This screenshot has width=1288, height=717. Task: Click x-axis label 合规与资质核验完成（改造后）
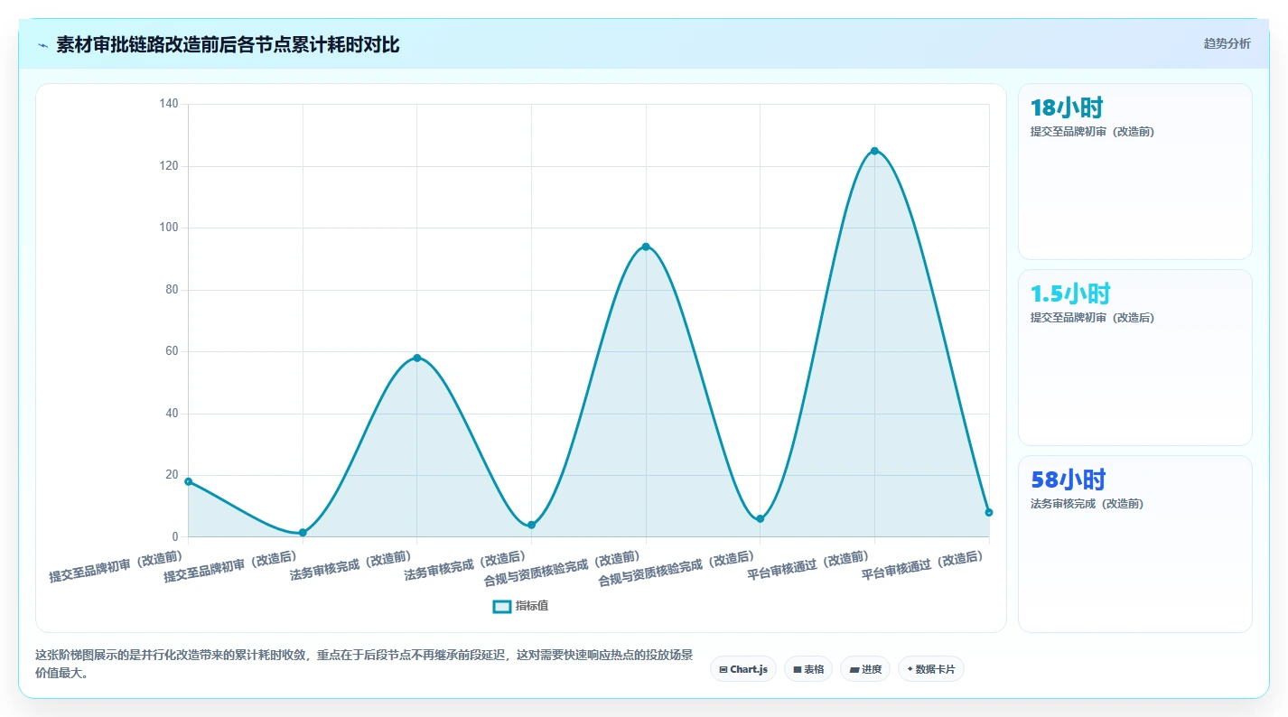[x=677, y=569]
